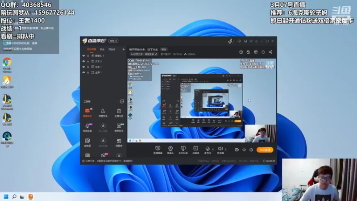Select 摄像头 1 source row
This screenshot has width=357, height=201.
point(104,55)
